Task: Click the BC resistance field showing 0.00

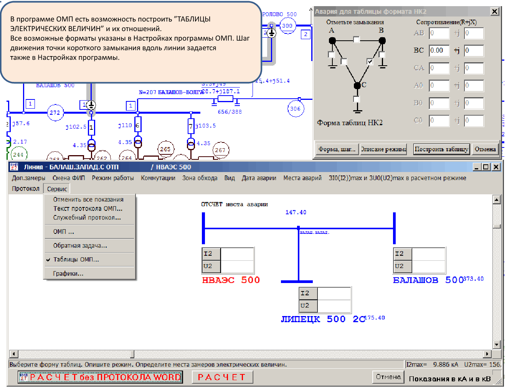Action: 439,50
